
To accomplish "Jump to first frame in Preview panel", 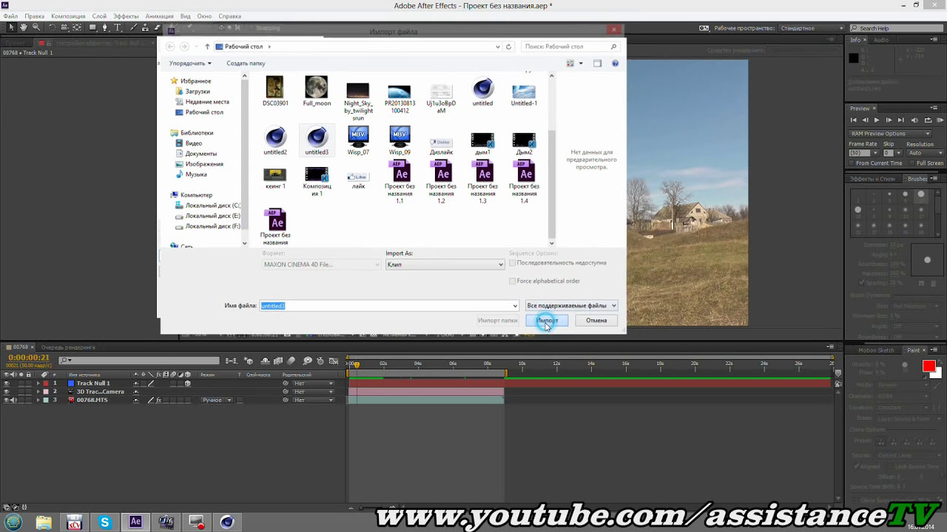I will tap(853, 120).
